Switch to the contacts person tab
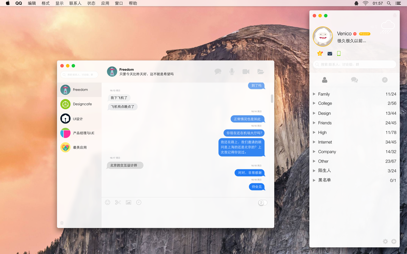This screenshot has width=407, height=254. (x=324, y=80)
